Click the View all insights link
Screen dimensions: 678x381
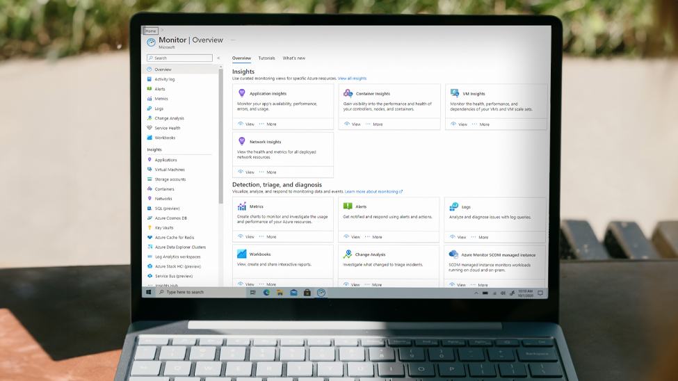coord(352,79)
